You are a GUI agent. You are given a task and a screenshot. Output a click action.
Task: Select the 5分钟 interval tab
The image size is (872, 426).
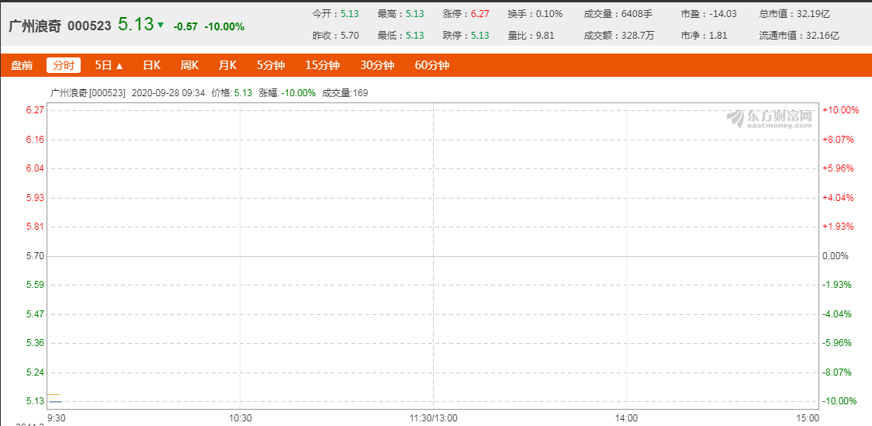coord(270,66)
